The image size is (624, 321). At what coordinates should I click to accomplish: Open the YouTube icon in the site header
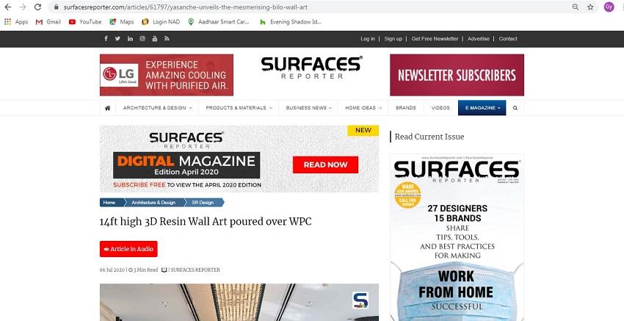(154, 39)
